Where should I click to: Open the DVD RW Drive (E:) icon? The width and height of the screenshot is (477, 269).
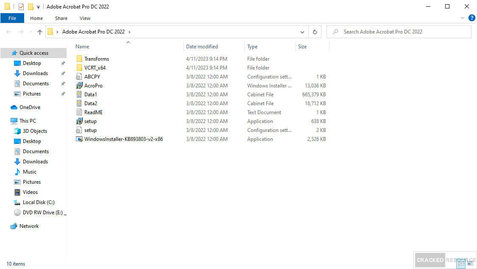tap(17, 213)
